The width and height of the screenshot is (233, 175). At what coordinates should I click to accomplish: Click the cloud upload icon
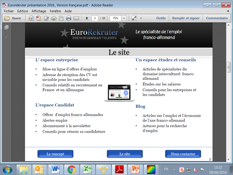pos(54,18)
